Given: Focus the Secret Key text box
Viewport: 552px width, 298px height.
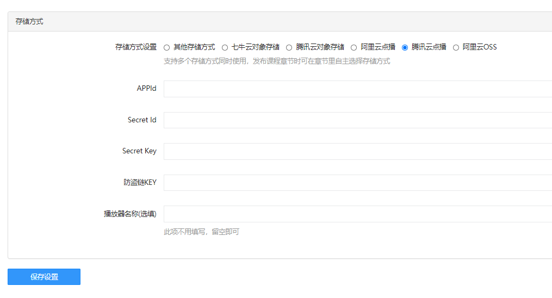Looking at the screenshot, I should tap(358, 151).
